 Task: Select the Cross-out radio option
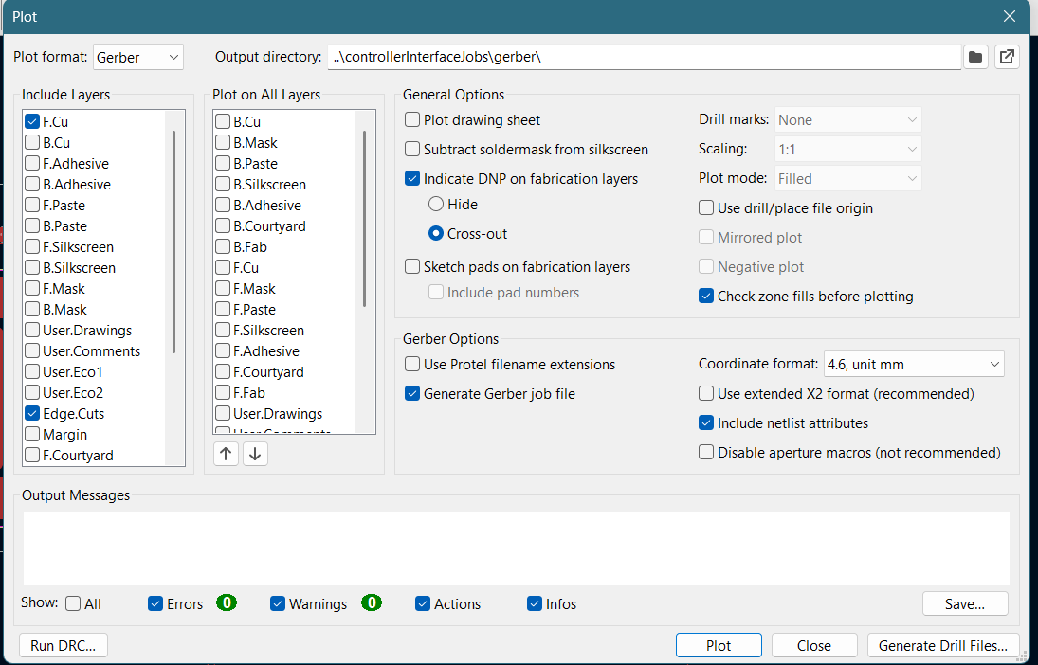click(436, 234)
